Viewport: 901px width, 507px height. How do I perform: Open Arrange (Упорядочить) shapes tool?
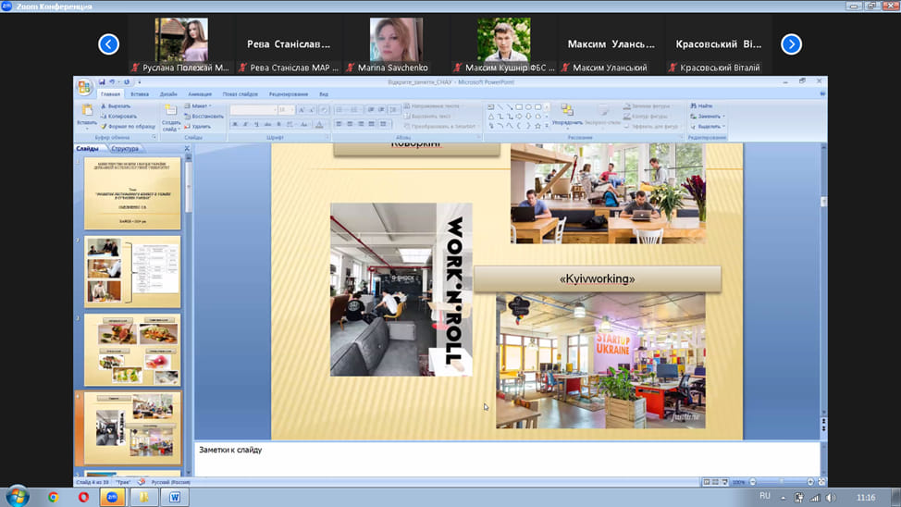[567, 114]
